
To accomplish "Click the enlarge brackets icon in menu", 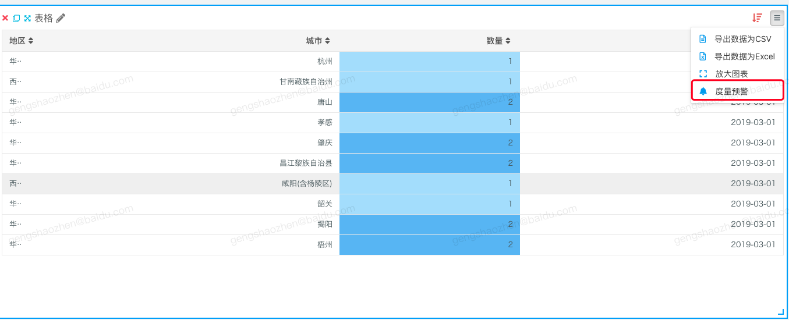I will [703, 74].
